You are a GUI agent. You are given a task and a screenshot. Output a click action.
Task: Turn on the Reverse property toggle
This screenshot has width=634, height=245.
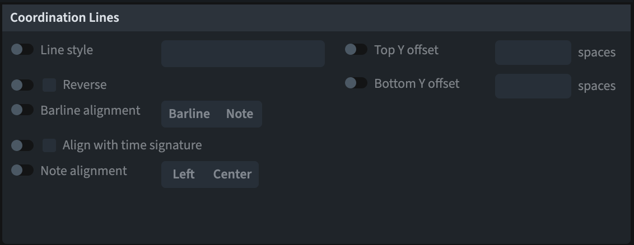(x=22, y=85)
